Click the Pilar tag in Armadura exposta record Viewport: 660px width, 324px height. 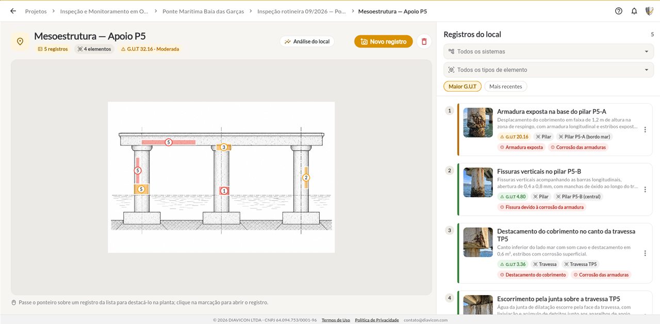[544, 137]
